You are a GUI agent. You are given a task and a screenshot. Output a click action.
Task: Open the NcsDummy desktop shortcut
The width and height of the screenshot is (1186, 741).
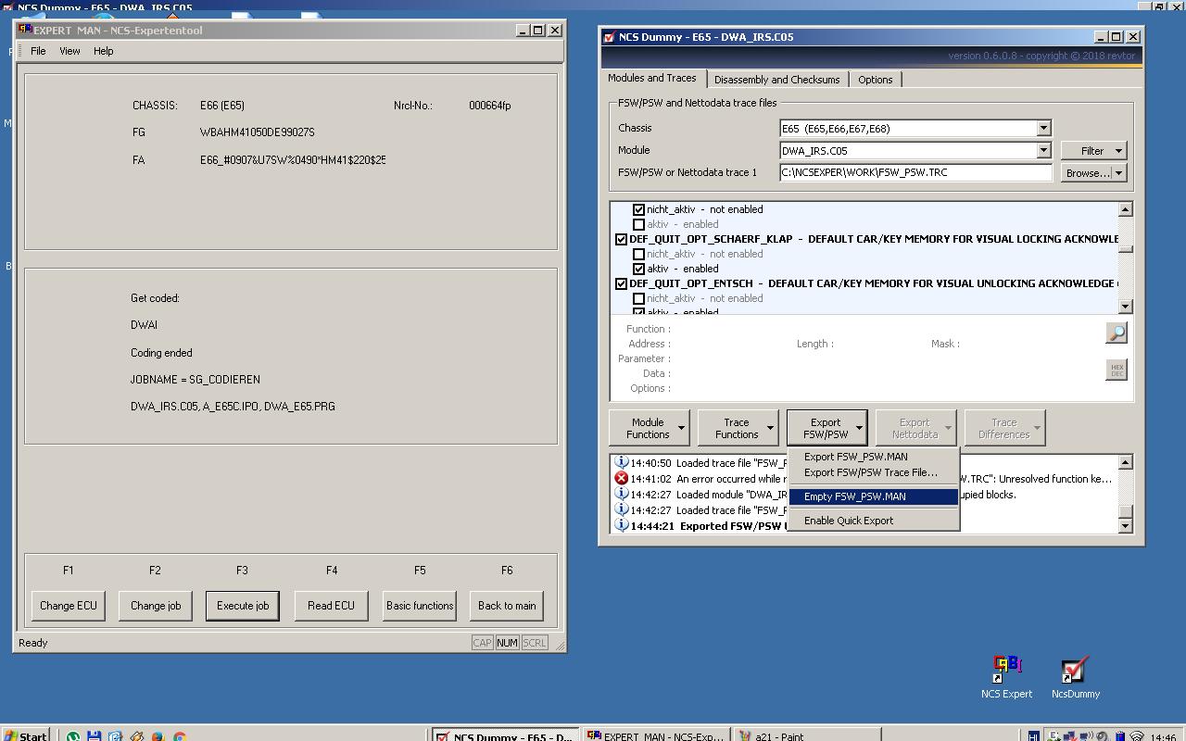(1075, 677)
